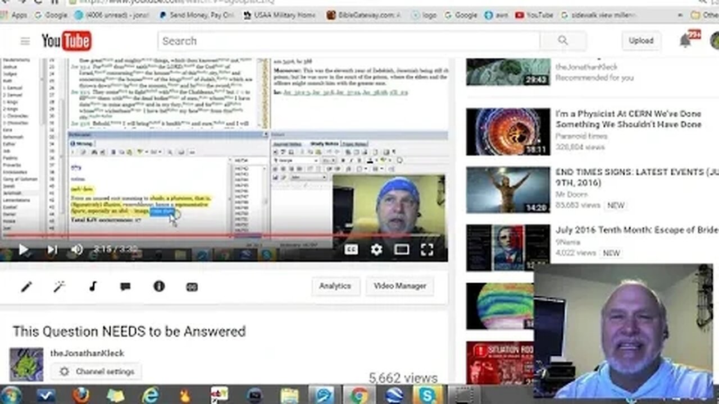
Task: Open the magic wand Enhancements tool
Action: click(60, 287)
